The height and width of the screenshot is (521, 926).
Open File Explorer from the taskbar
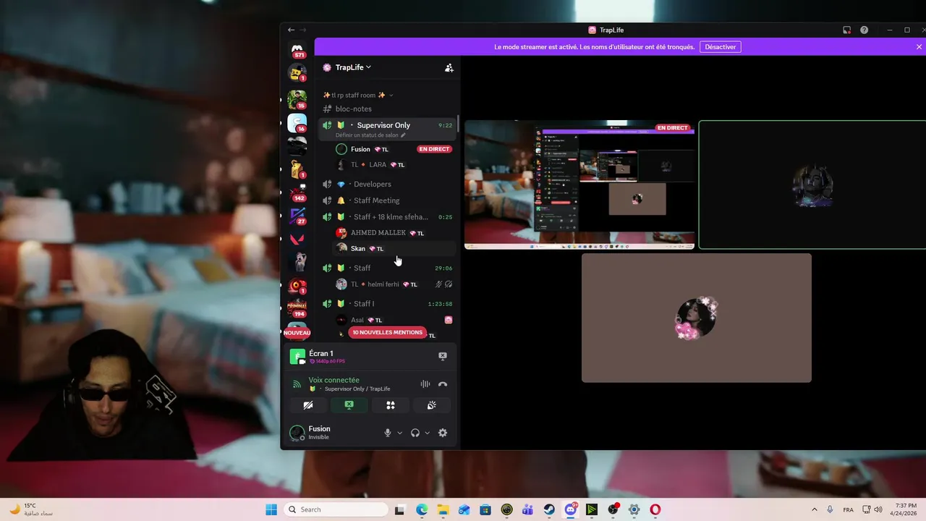coord(443,509)
